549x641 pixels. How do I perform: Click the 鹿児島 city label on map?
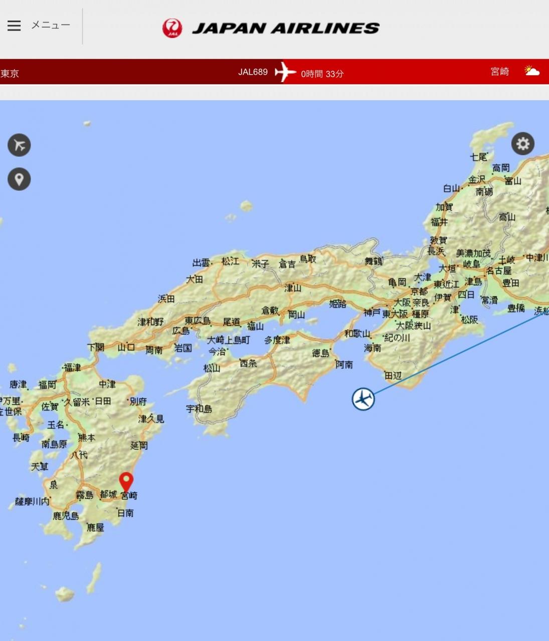click(66, 515)
